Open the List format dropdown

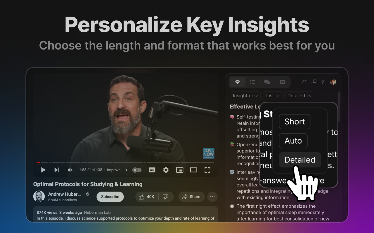[x=272, y=96]
